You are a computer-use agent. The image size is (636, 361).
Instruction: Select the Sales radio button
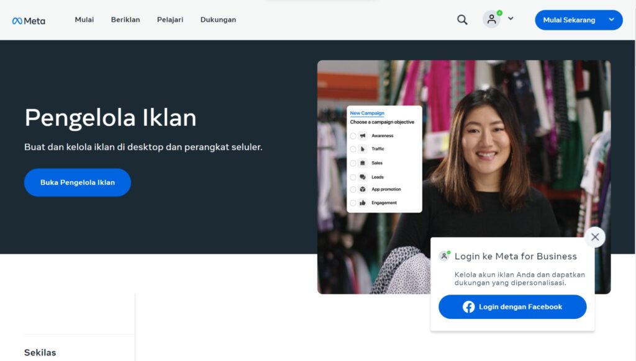[353, 163]
